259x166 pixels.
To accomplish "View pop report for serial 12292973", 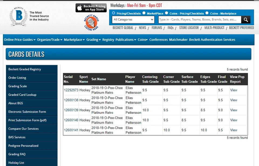I will tap(234, 90).
